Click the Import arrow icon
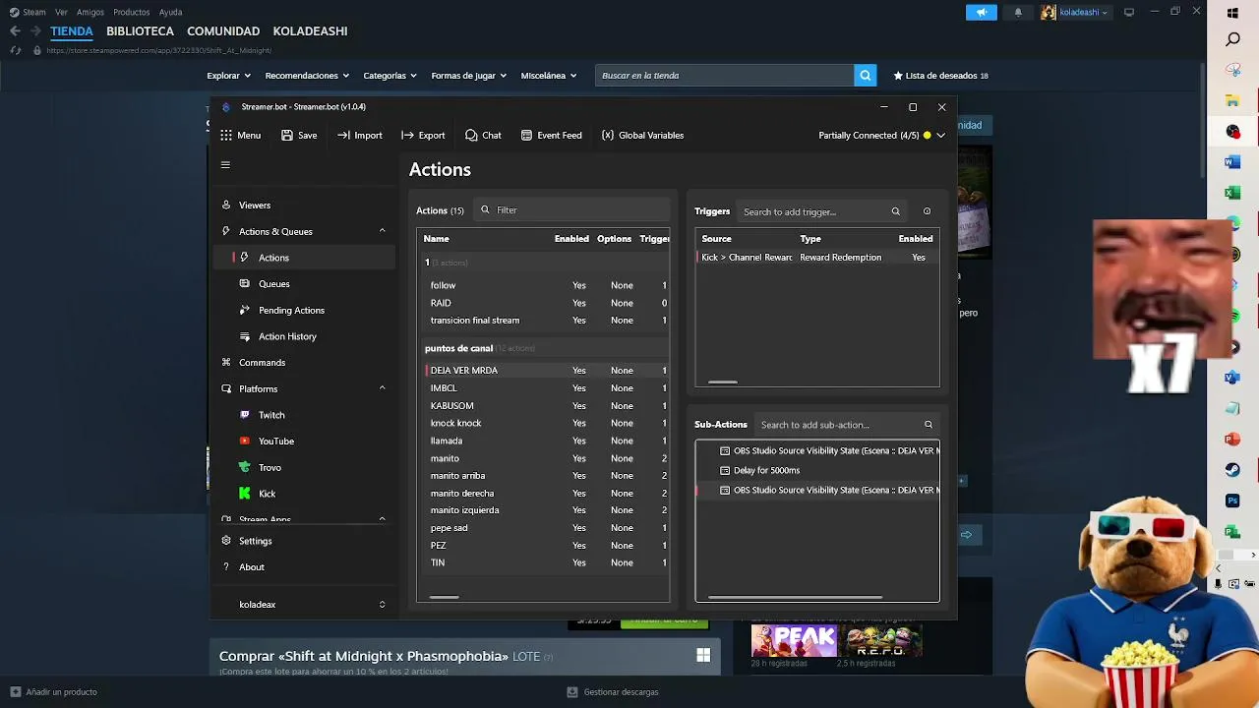 pos(343,136)
